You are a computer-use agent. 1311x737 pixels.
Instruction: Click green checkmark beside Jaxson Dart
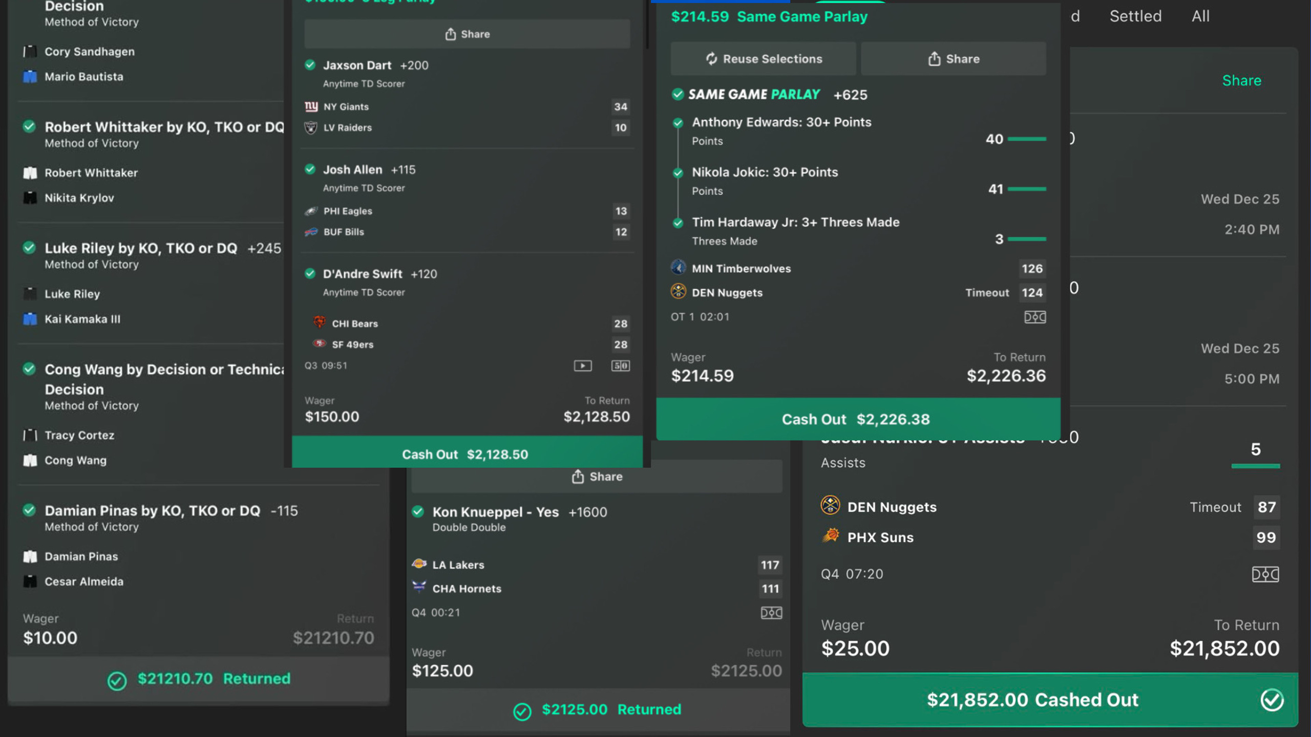point(310,65)
